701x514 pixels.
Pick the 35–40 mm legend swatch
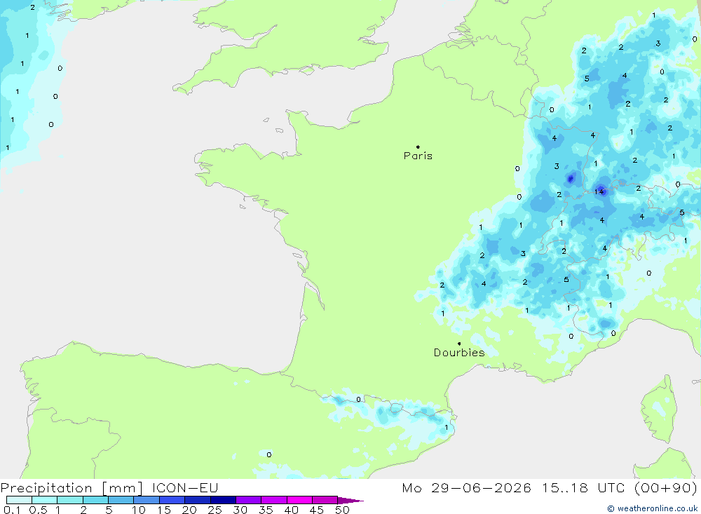(x=273, y=500)
